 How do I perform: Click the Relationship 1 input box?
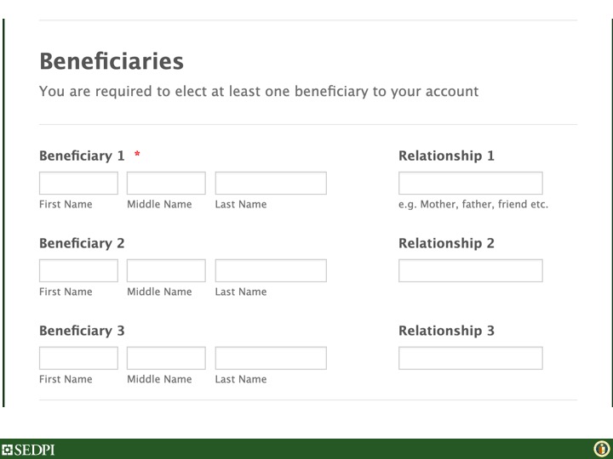point(470,184)
